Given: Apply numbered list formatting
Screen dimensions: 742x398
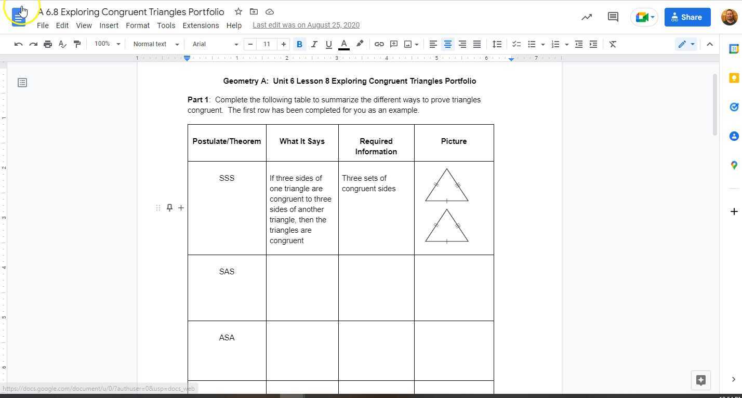Looking at the screenshot, I should pyautogui.click(x=555, y=44).
